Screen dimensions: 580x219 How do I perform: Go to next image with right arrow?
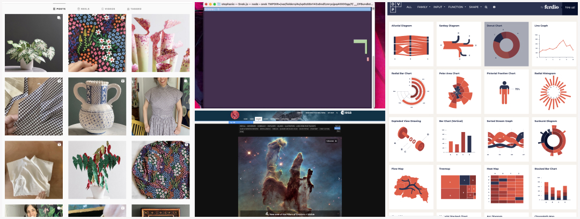339,178
